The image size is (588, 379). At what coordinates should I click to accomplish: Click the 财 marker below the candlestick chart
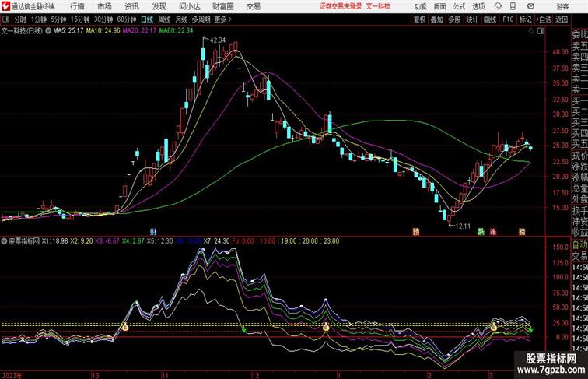pos(153,232)
